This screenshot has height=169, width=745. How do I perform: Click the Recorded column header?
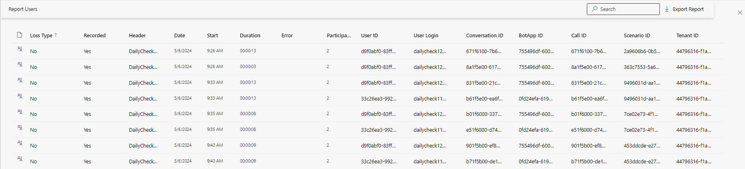(94, 36)
